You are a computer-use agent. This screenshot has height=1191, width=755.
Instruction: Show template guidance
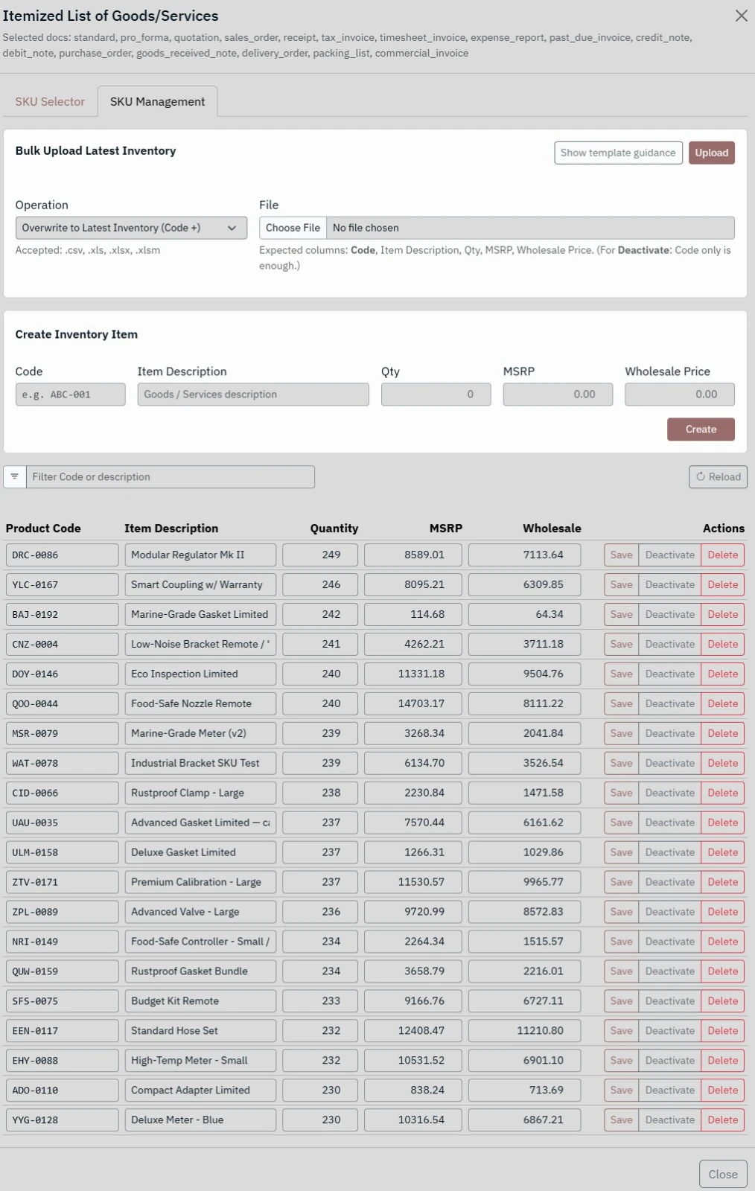617,153
